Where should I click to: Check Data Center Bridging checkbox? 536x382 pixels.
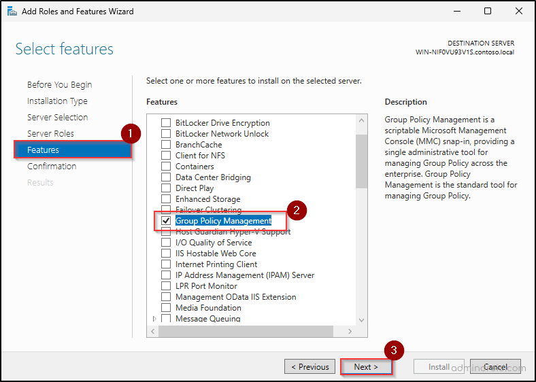coord(166,177)
